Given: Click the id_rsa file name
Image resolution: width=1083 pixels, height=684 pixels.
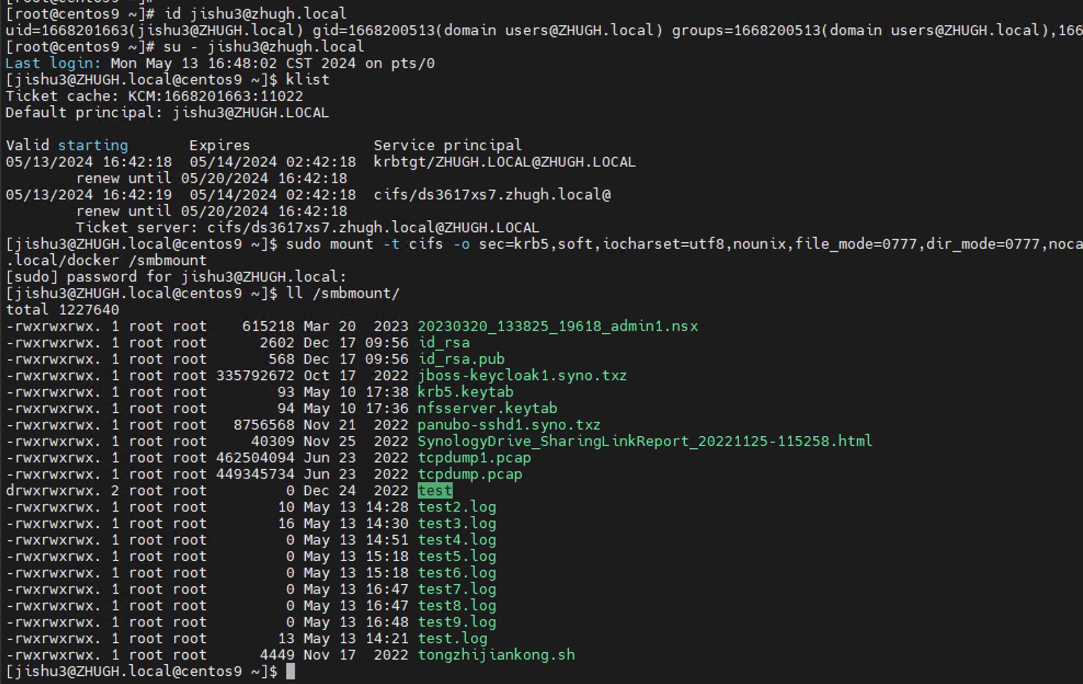Looking at the screenshot, I should pos(444,343).
